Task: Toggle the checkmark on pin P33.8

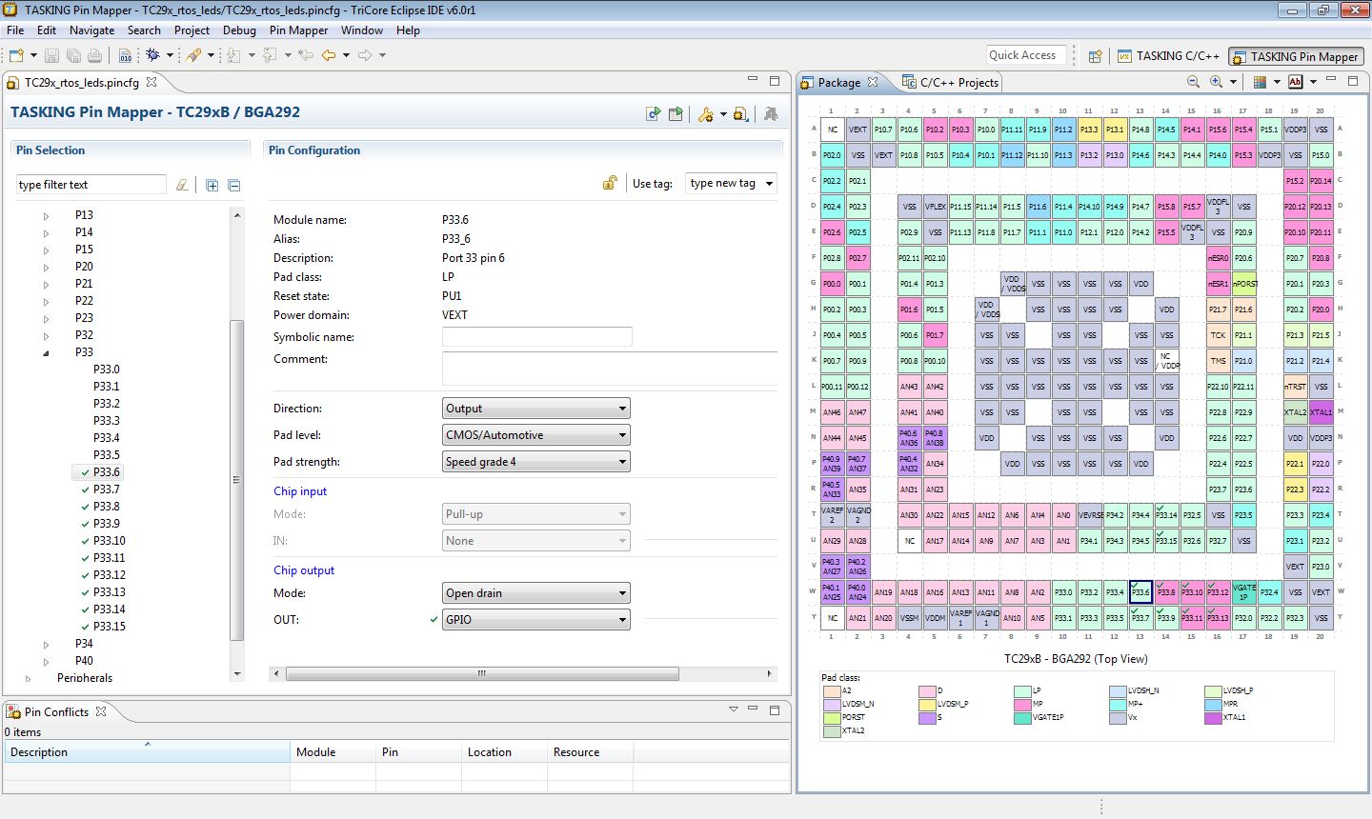Action: point(86,507)
